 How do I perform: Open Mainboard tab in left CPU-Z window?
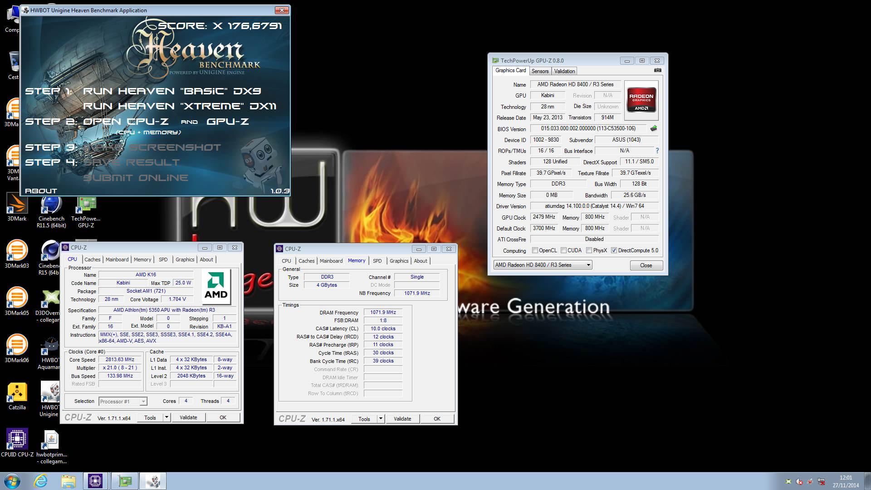pyautogui.click(x=117, y=260)
